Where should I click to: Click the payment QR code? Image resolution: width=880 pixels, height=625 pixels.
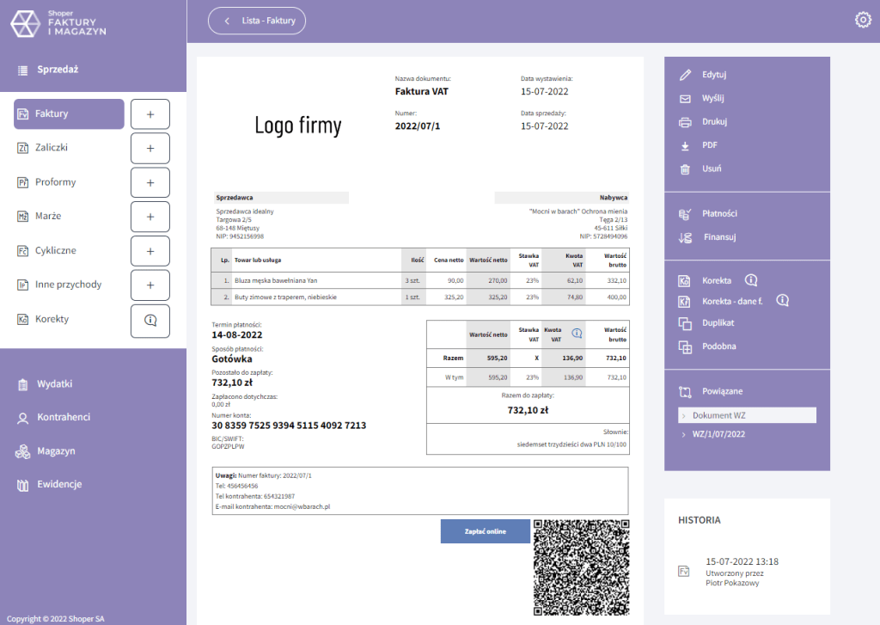[582, 567]
